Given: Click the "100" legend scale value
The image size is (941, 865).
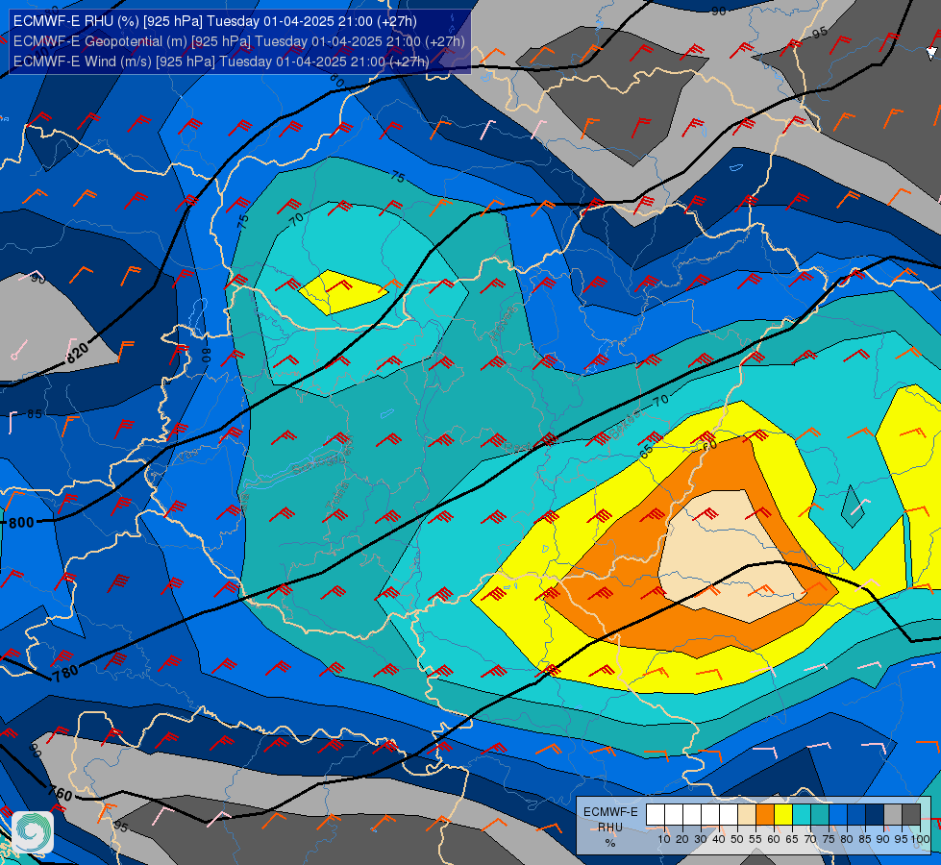Looking at the screenshot, I should pos(920,839).
